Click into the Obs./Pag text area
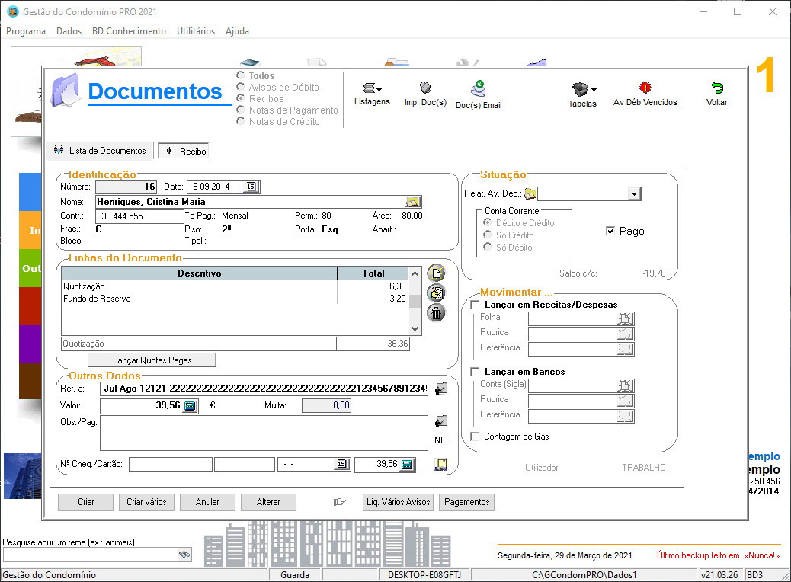This screenshot has height=582, width=791. pos(264,433)
